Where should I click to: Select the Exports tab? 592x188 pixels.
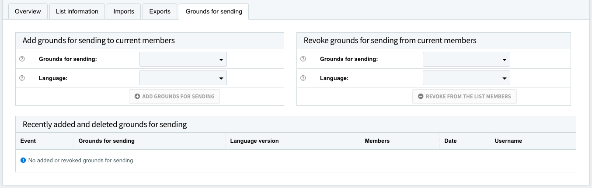[160, 12]
